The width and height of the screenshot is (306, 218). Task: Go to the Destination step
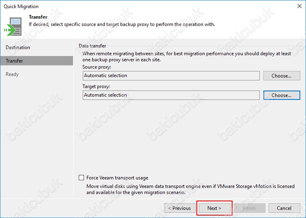18,47
